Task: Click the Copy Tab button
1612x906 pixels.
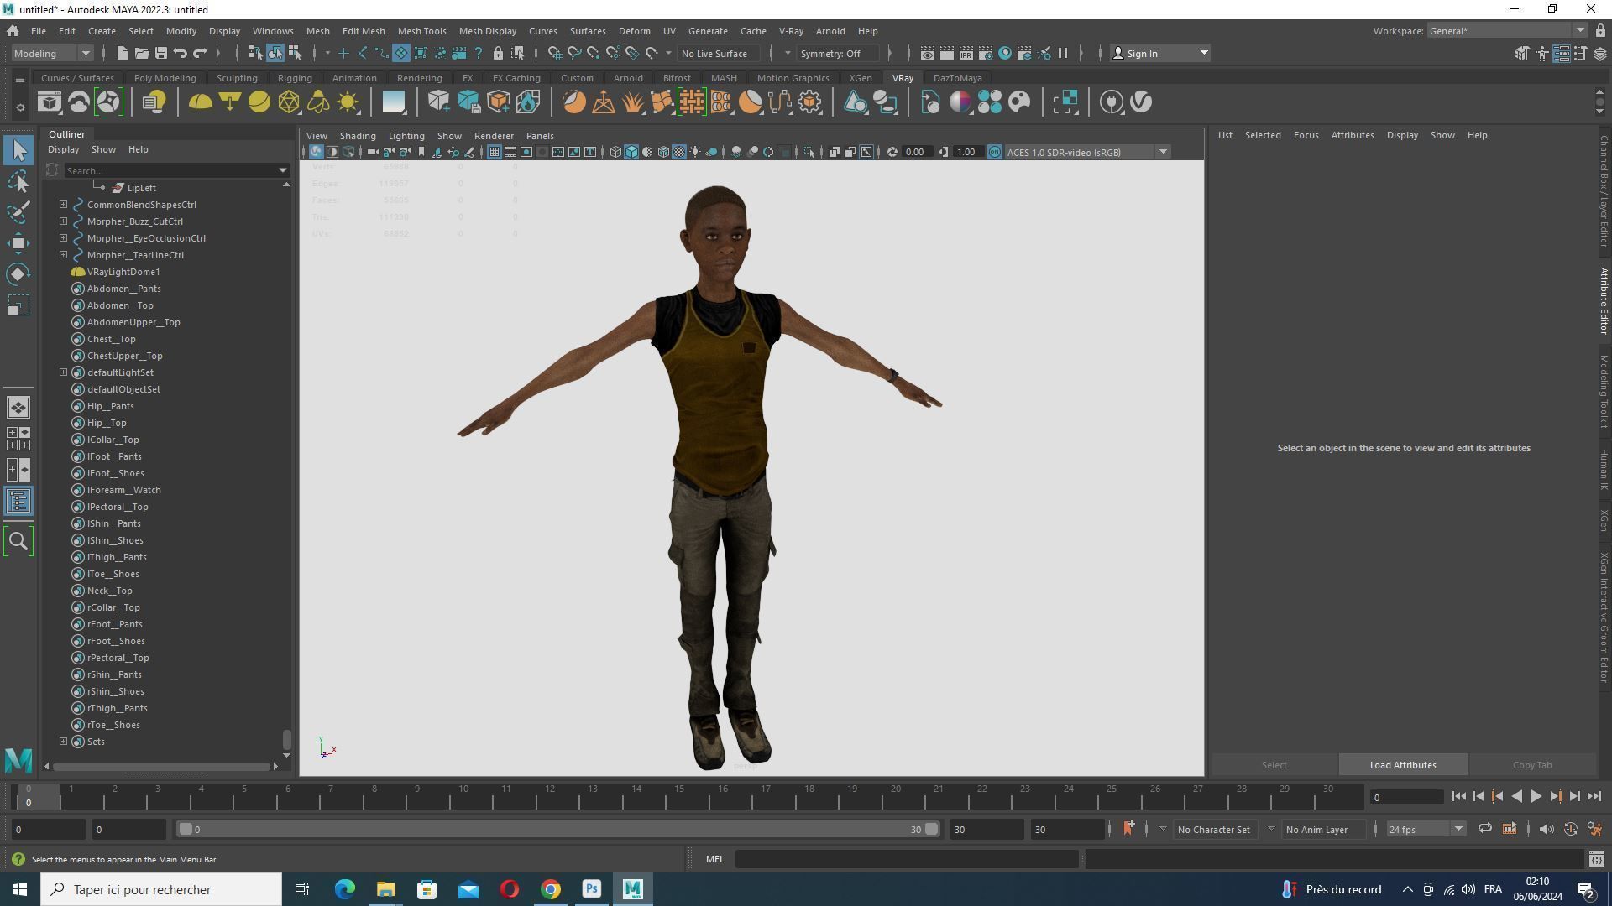Action: [x=1532, y=765]
